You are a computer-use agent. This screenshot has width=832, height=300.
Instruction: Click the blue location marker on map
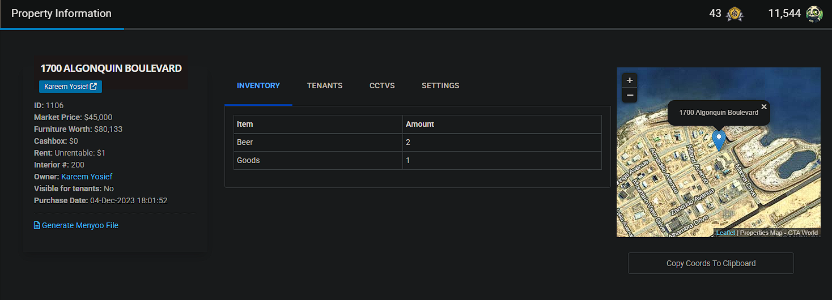click(x=719, y=140)
